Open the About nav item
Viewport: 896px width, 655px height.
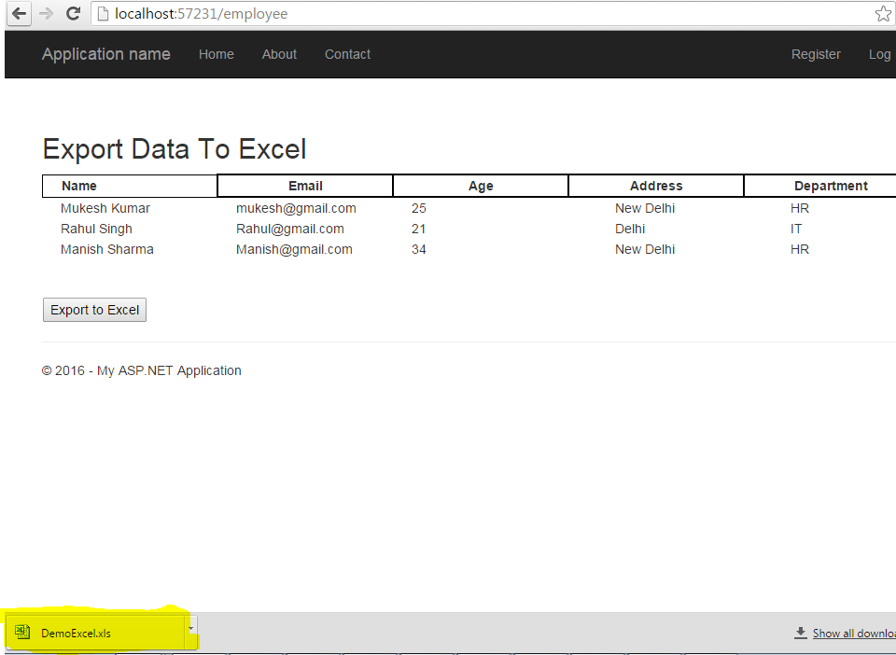pyautogui.click(x=279, y=54)
